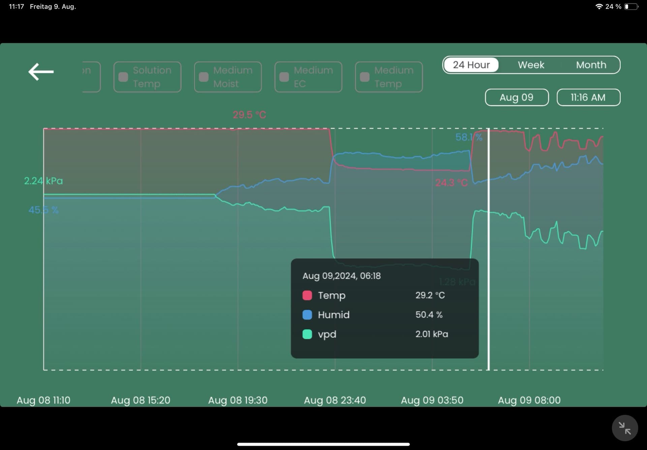The image size is (647, 450).
Task: Exit fullscreen with the collapse icon
Action: point(624,428)
